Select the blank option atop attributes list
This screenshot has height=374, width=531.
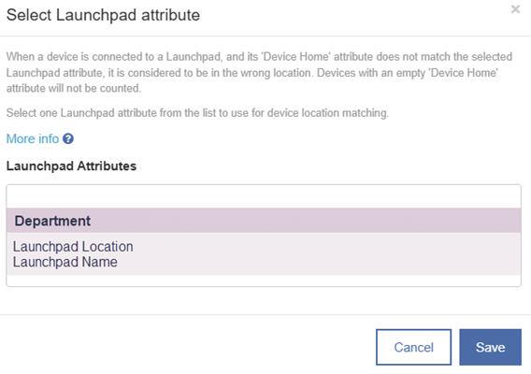(264, 197)
